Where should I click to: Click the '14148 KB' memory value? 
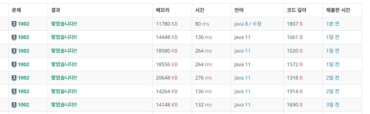coord(167,105)
